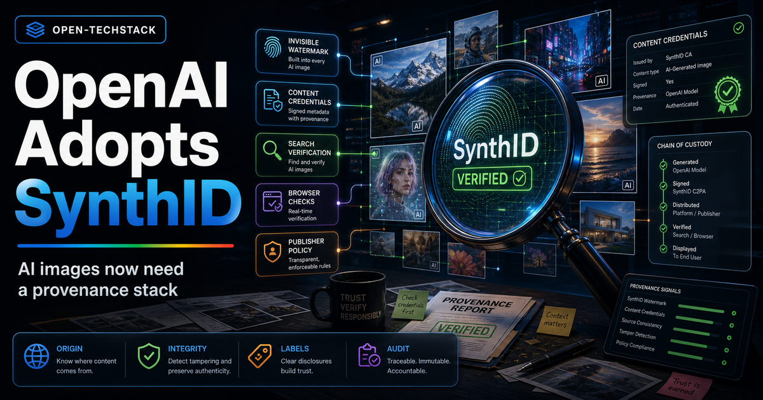Click the ORIGIN heading in the bottom bar
This screenshot has width=763, height=400.
click(68, 349)
